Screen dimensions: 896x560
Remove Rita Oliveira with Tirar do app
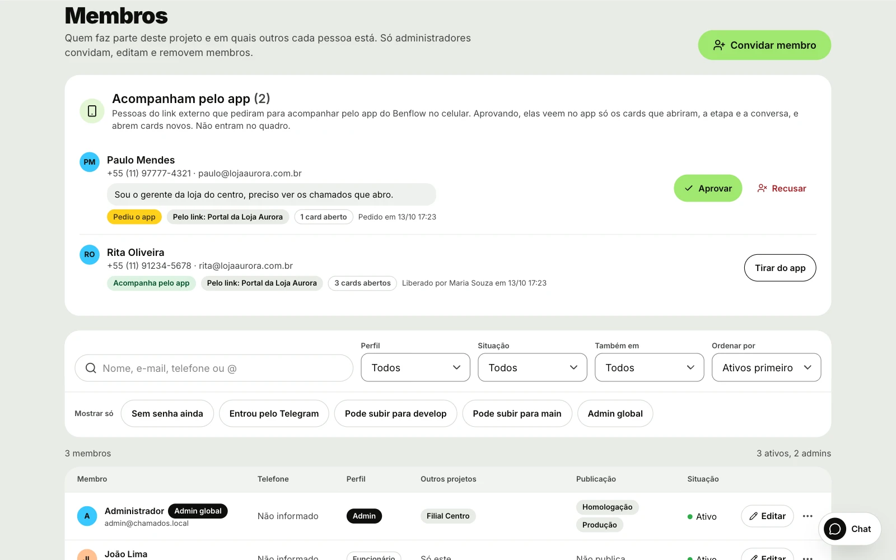pos(780,268)
